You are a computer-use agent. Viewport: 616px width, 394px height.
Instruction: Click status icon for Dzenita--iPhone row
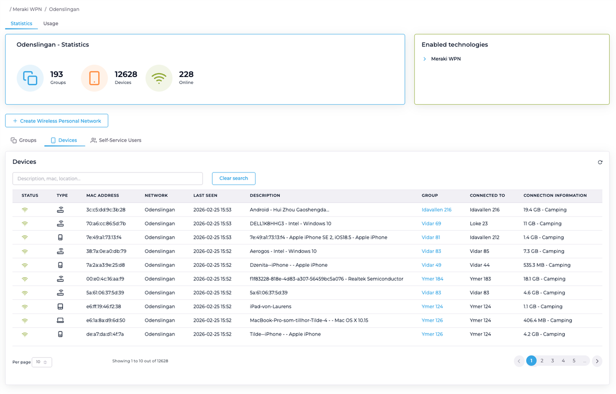point(25,265)
